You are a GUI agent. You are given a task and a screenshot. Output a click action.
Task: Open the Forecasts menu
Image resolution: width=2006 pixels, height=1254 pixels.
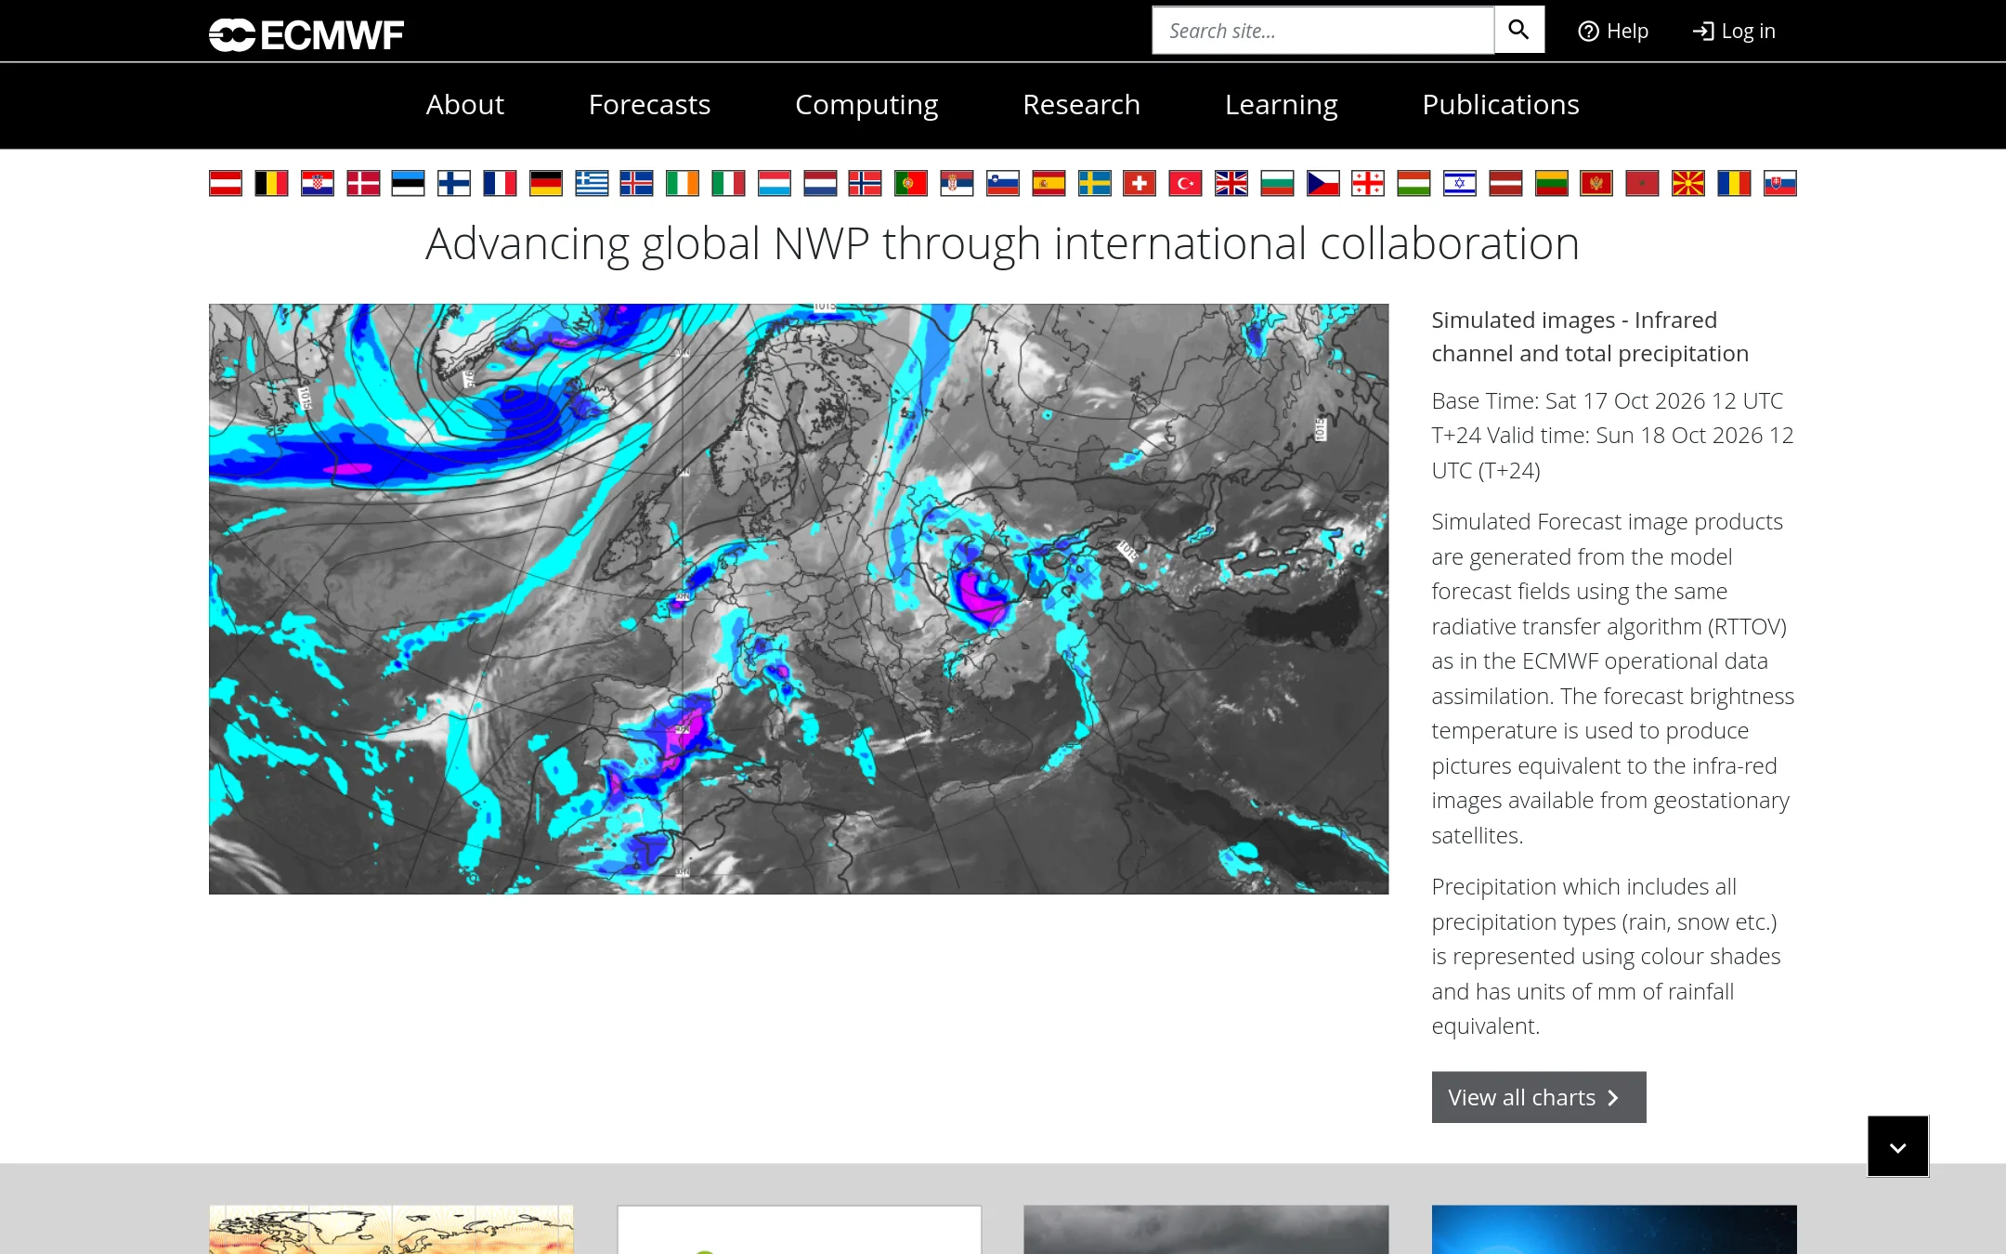point(649,104)
